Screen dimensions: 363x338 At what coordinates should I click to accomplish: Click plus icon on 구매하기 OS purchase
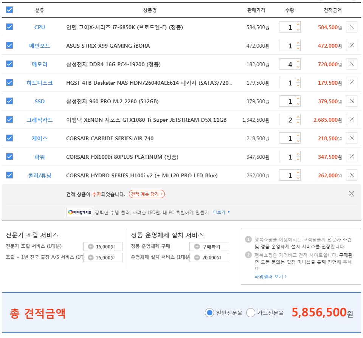click(x=197, y=247)
